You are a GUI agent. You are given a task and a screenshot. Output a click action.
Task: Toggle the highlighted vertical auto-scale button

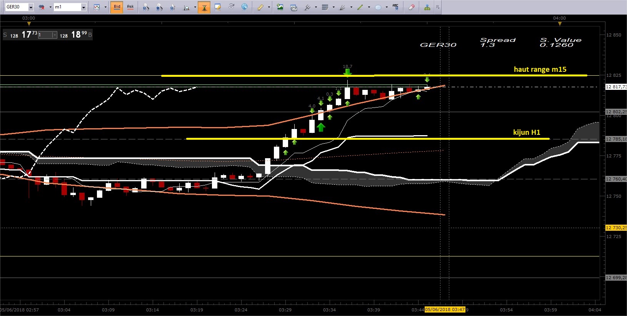204,7
